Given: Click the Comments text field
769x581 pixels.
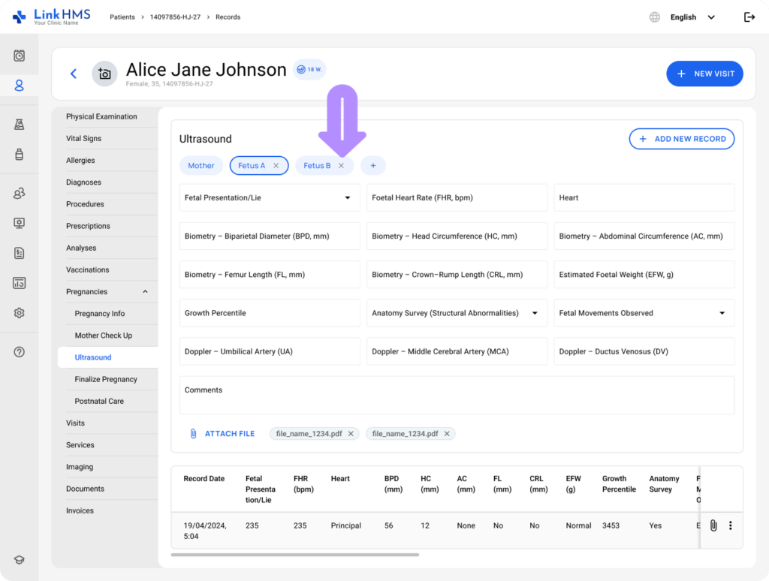Looking at the screenshot, I should (x=457, y=395).
